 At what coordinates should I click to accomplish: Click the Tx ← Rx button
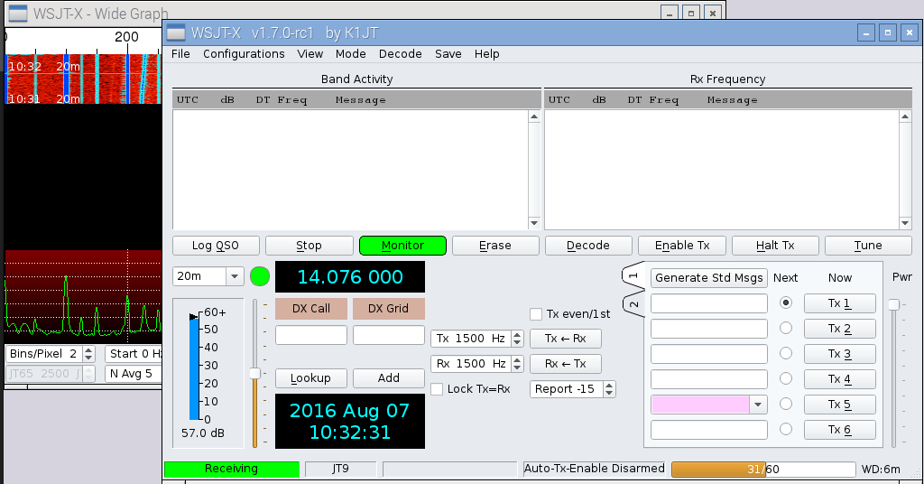pyautogui.click(x=565, y=339)
